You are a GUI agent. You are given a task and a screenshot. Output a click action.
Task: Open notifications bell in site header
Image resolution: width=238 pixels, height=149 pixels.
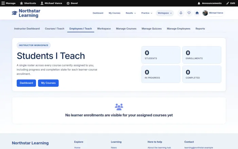(181, 13)
